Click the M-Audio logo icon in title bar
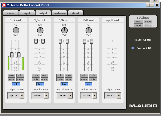 4,5
